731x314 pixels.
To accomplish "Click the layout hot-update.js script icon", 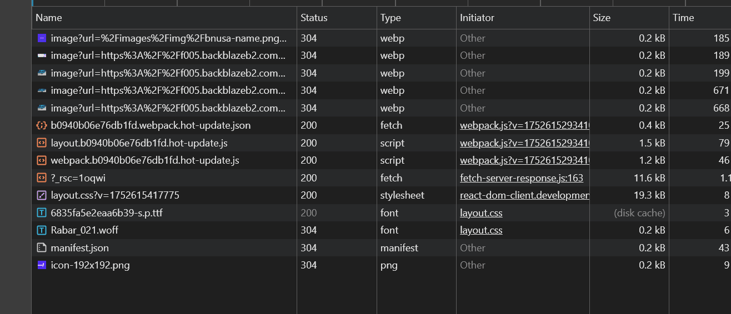I will (x=41, y=143).
